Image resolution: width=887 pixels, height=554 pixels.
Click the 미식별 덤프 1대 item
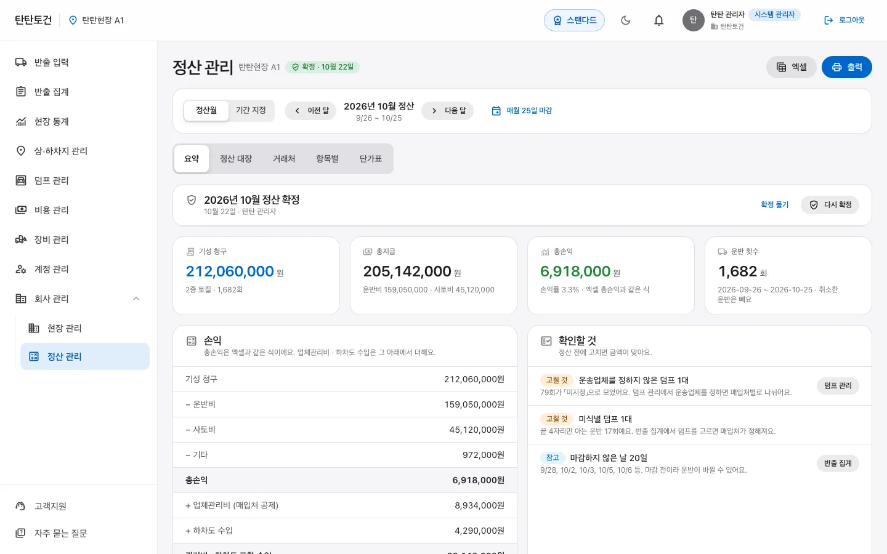click(700, 425)
